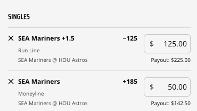This screenshot has height=111, width=197.
Task: Click the 125.00 number in the stake box
Action: point(175,44)
